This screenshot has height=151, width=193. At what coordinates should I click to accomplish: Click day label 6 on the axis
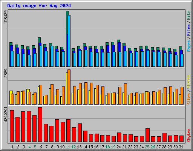tap(41, 147)
